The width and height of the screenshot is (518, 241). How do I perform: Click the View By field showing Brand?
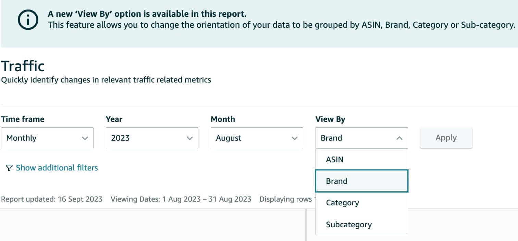[x=356, y=138]
